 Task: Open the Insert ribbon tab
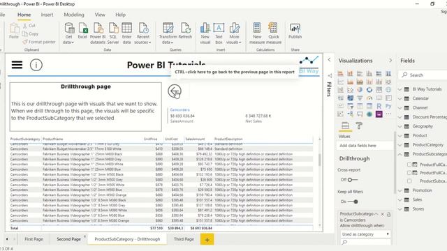coord(47,15)
